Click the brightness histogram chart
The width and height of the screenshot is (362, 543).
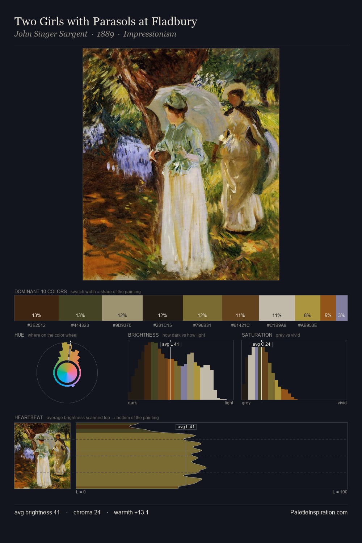(x=181, y=370)
